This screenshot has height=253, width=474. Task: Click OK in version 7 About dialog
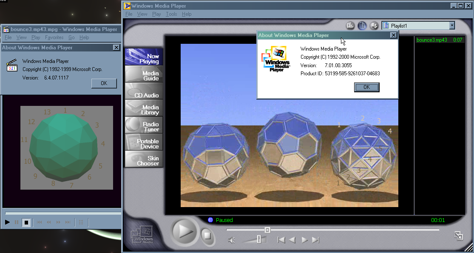pos(366,87)
